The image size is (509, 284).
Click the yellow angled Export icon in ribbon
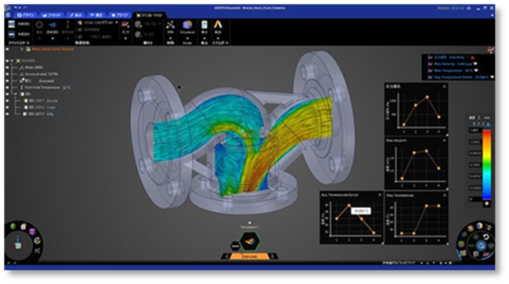pyautogui.click(x=218, y=24)
